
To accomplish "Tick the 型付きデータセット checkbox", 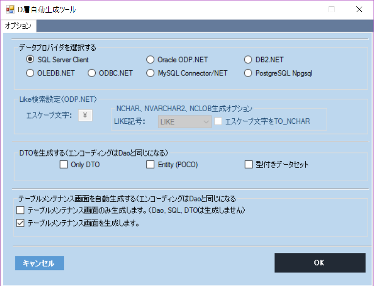I will 249,164.
